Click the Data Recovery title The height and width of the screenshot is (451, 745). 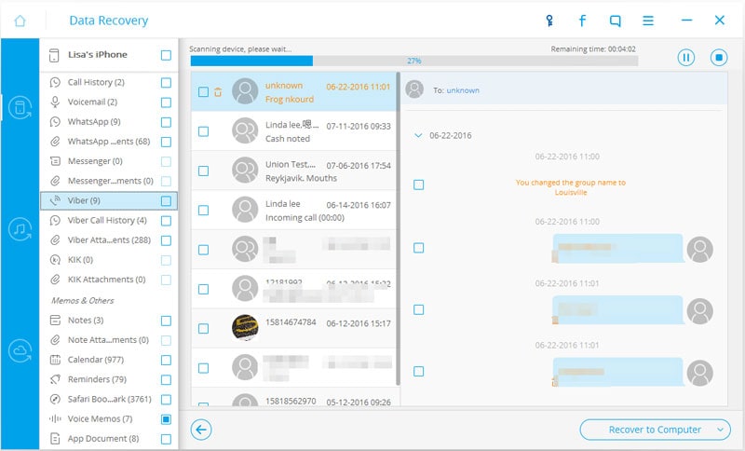click(108, 20)
